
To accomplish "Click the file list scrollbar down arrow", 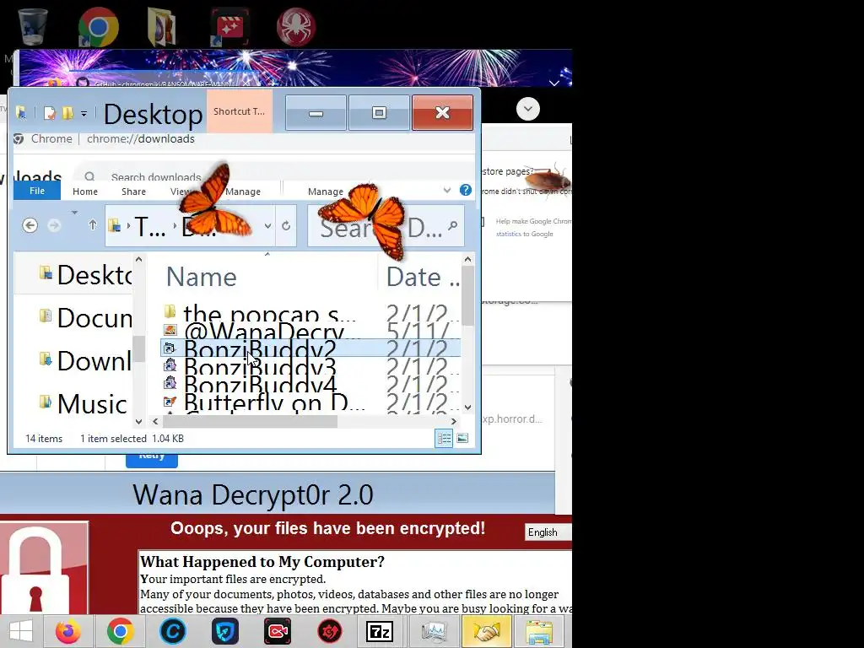I will 467,408.
